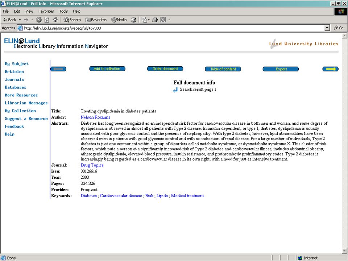This screenshot has width=348, height=261.
Task: Click the Order document button
Action: click(165, 69)
